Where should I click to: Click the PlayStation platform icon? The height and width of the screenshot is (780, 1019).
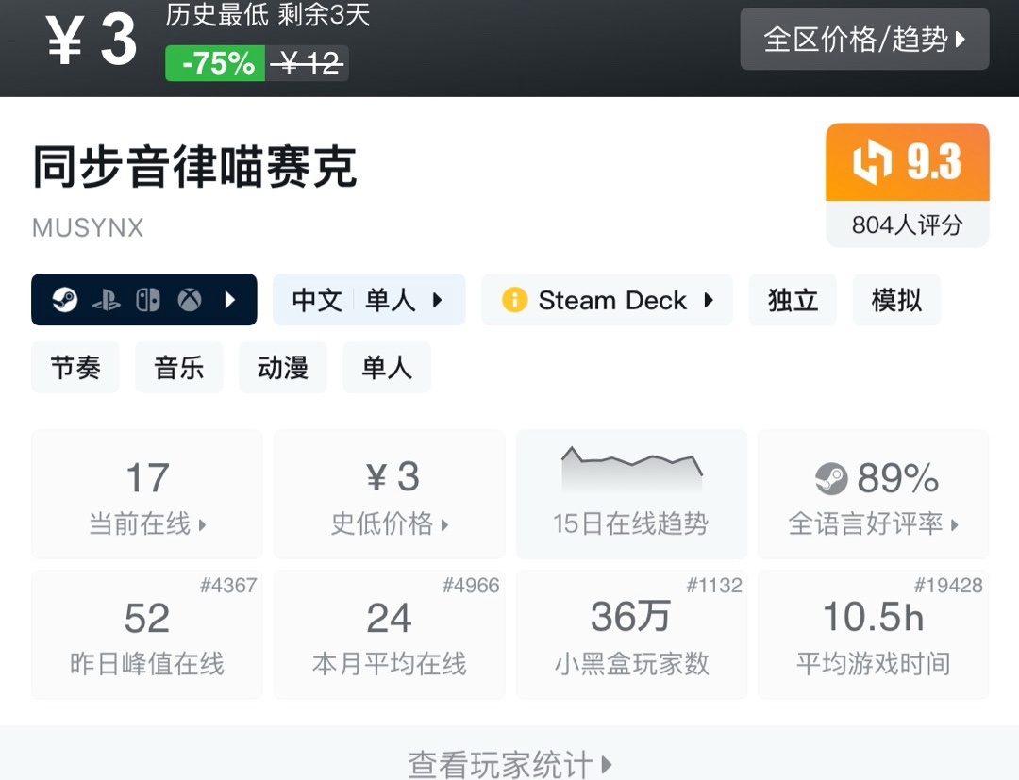click(x=107, y=300)
